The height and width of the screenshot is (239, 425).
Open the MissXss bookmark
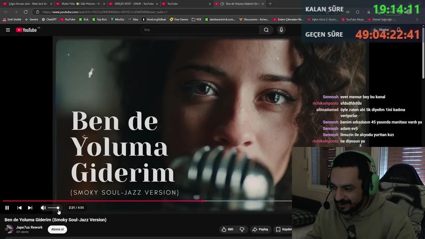[117, 20]
